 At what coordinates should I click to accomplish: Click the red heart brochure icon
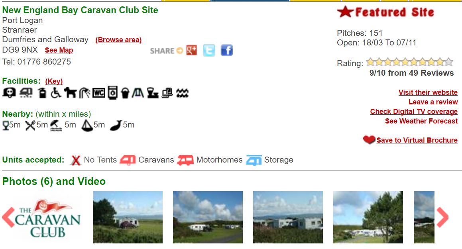(369, 140)
